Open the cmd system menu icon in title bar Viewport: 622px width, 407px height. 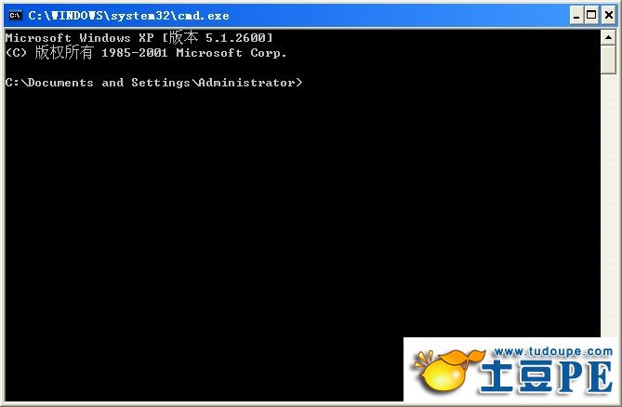(15, 16)
